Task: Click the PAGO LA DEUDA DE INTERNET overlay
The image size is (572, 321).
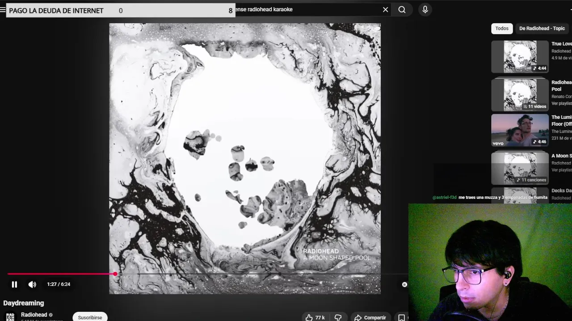Action: tap(121, 10)
